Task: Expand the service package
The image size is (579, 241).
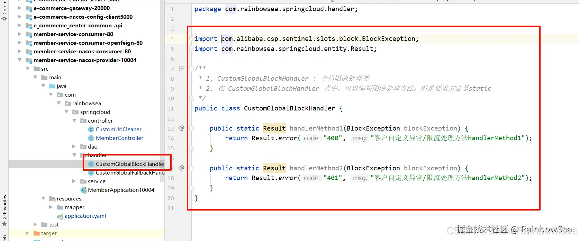Action: tap(74, 181)
